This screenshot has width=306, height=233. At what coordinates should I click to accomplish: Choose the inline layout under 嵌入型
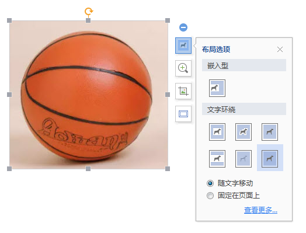coord(217,88)
